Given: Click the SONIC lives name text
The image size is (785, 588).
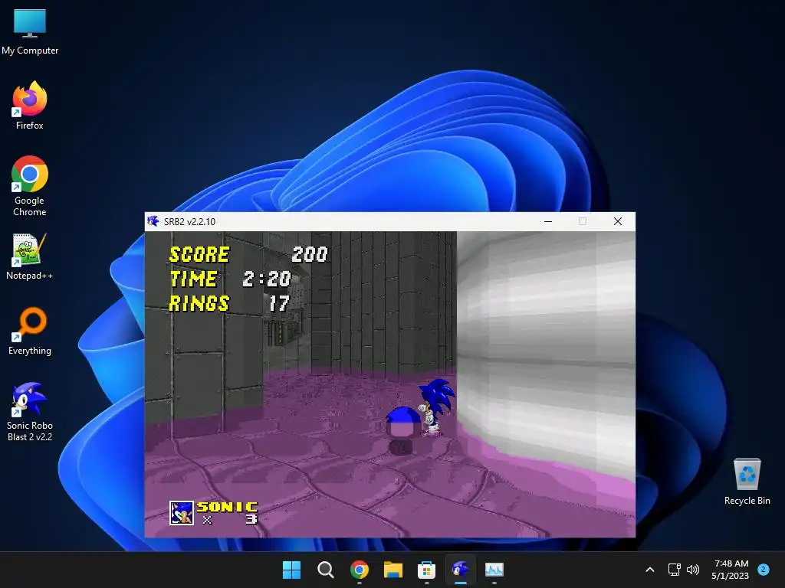Looking at the screenshot, I should click(x=227, y=507).
